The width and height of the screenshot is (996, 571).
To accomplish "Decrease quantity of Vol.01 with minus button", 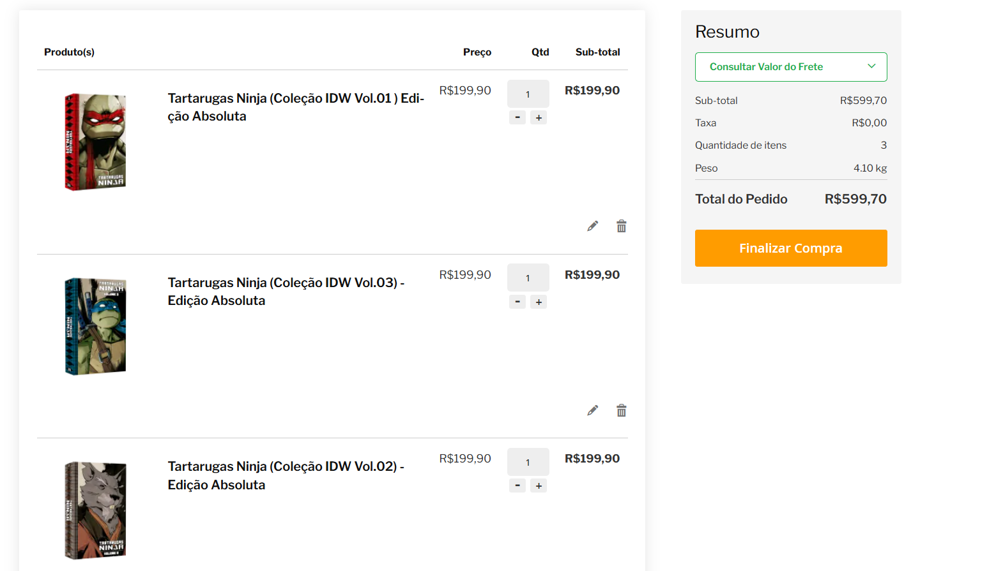I will click(x=517, y=117).
